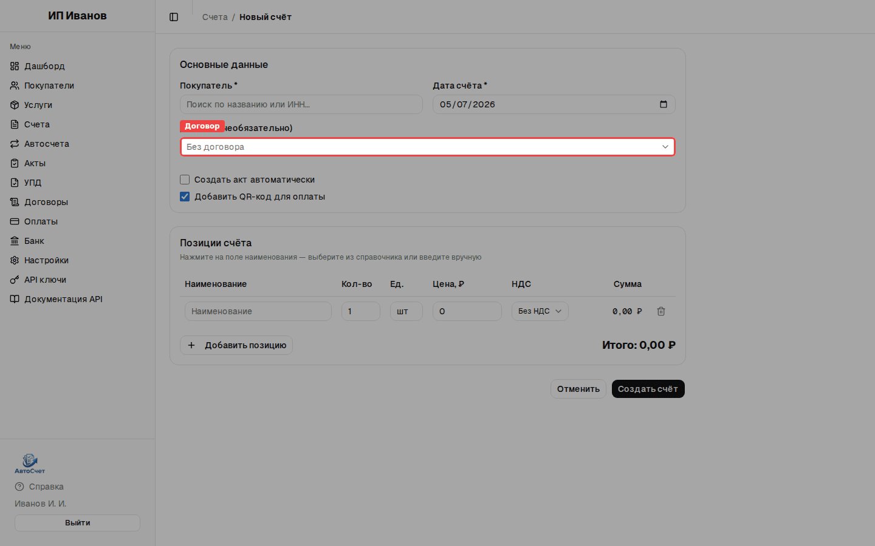Screen dimensions: 875x546
Task: Navigate to Договоры page
Action: pyautogui.click(x=77, y=202)
